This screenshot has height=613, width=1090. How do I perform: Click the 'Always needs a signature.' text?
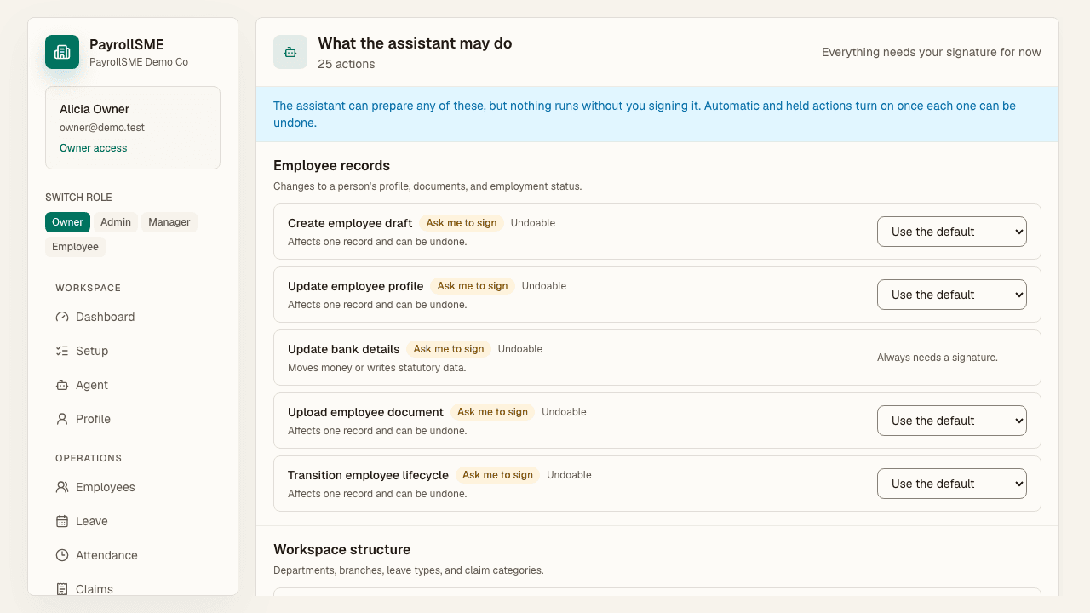tap(937, 358)
